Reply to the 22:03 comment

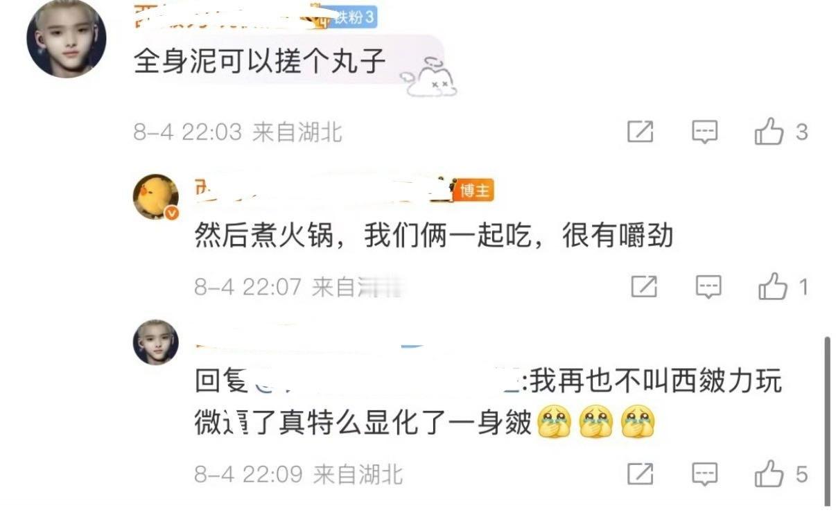click(705, 132)
